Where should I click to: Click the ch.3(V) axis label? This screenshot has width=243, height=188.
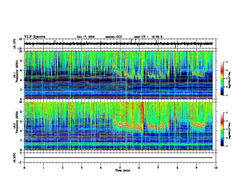coord(14,158)
